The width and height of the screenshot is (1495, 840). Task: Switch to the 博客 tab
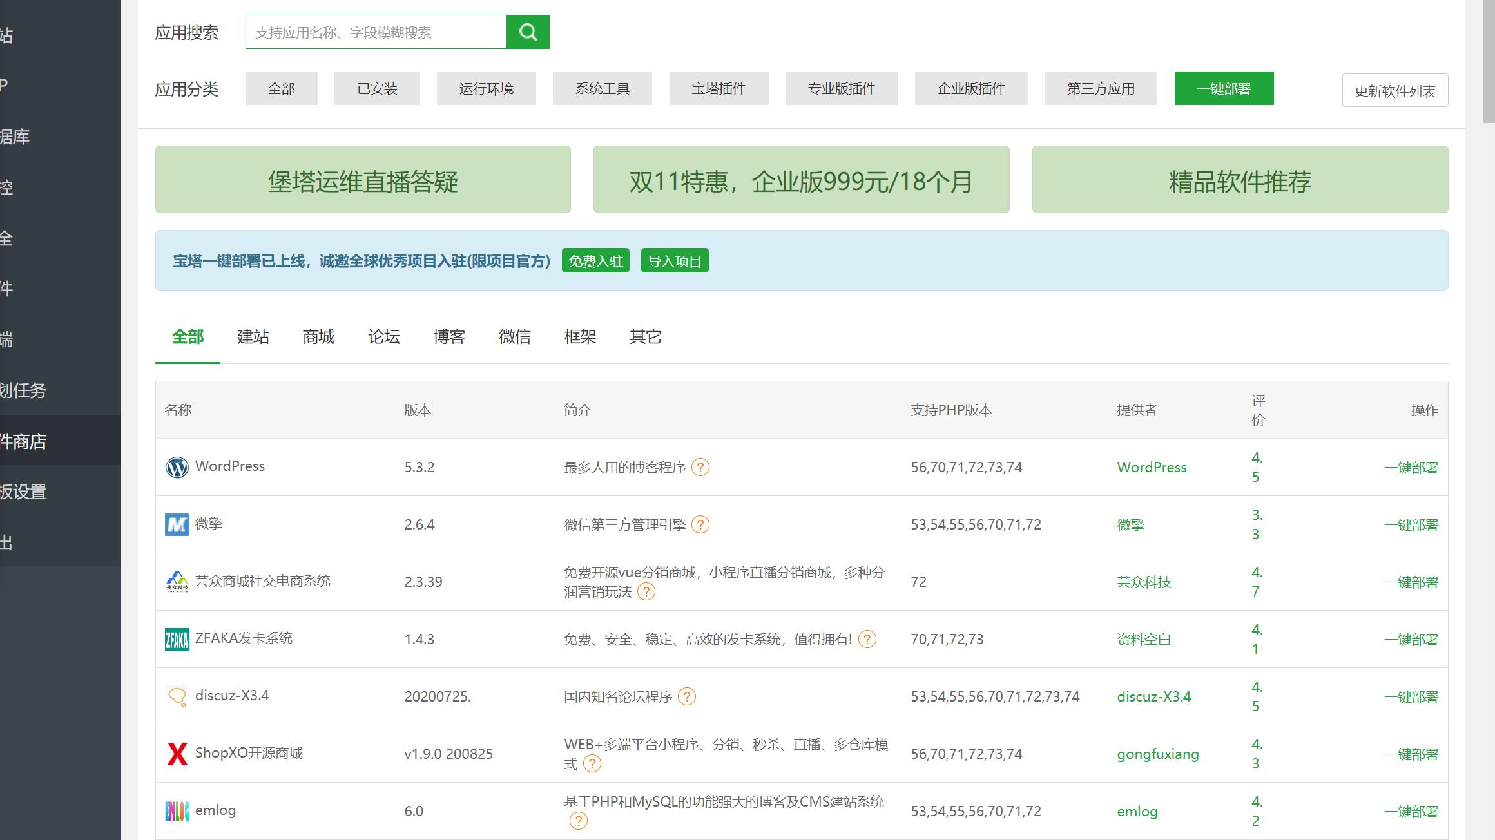tap(449, 337)
